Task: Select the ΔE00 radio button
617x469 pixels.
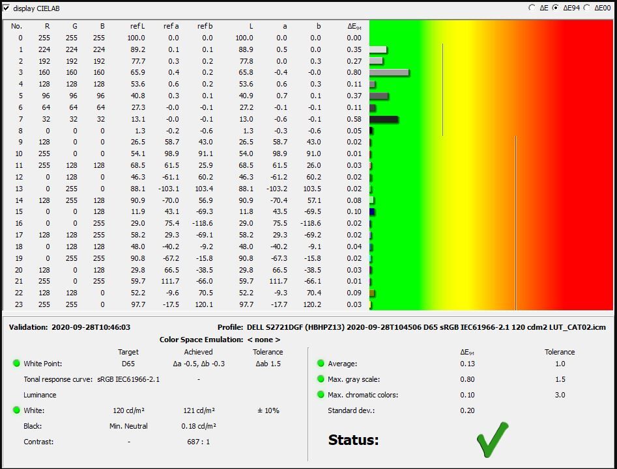Action: [586, 7]
